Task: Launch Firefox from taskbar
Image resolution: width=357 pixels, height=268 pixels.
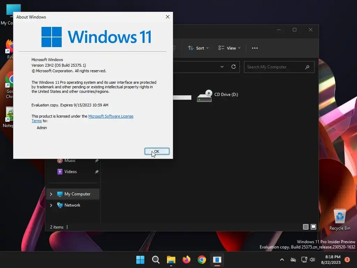Action: tap(187, 260)
